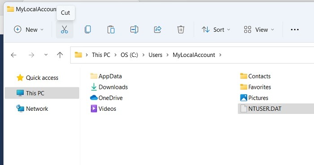Select the AppData folder
The width and height of the screenshot is (314, 165).
(x=106, y=76)
